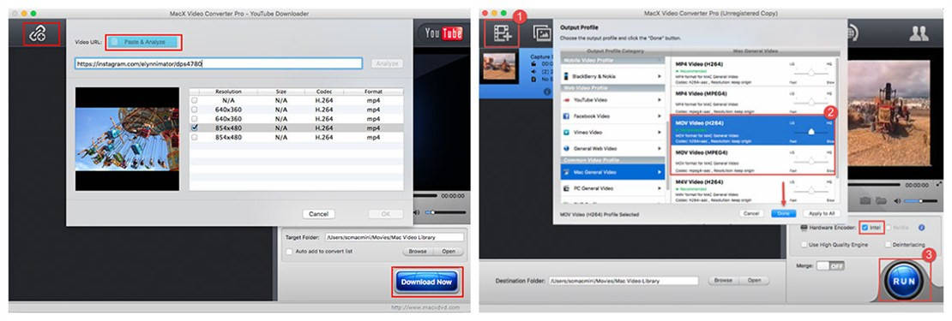Enable Use High Quality Engine
Viewport: 952px width, 321px height.
tap(804, 245)
